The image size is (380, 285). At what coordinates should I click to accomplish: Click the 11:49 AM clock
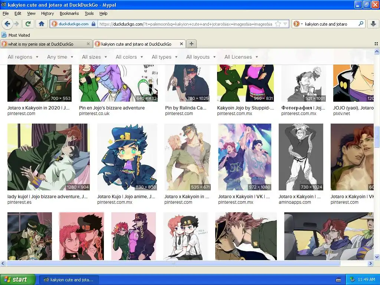pos(366,280)
